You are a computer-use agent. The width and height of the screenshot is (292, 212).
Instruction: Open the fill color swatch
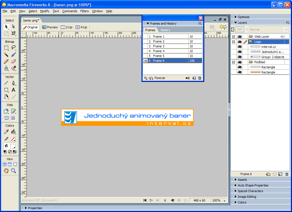point(13,146)
